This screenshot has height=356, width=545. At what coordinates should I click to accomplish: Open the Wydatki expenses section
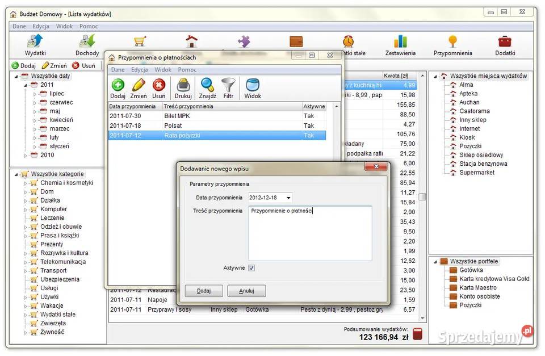coord(35,45)
